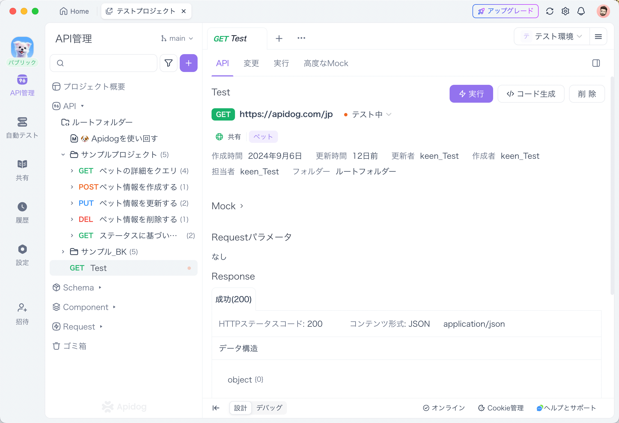This screenshot has width=619, height=423.
Task: Expand GET ペットの詳細をクエリ item
Action: click(x=72, y=171)
